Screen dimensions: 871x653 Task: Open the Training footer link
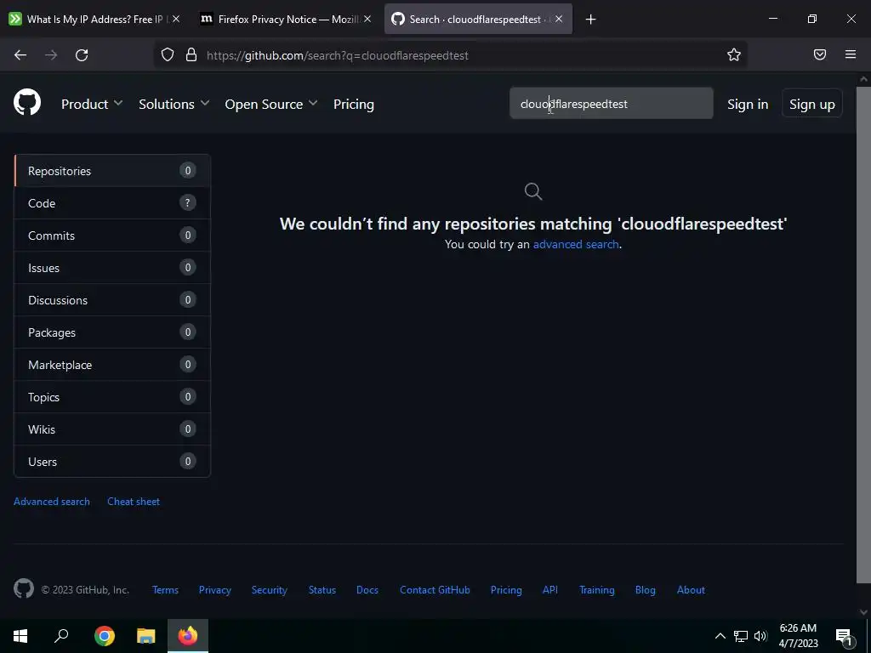pyautogui.click(x=596, y=590)
